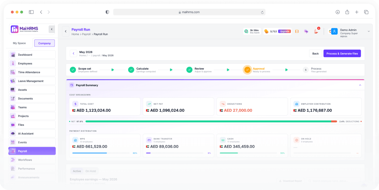Click the Deductions trend icon
The image size is (379, 190).
point(223,104)
